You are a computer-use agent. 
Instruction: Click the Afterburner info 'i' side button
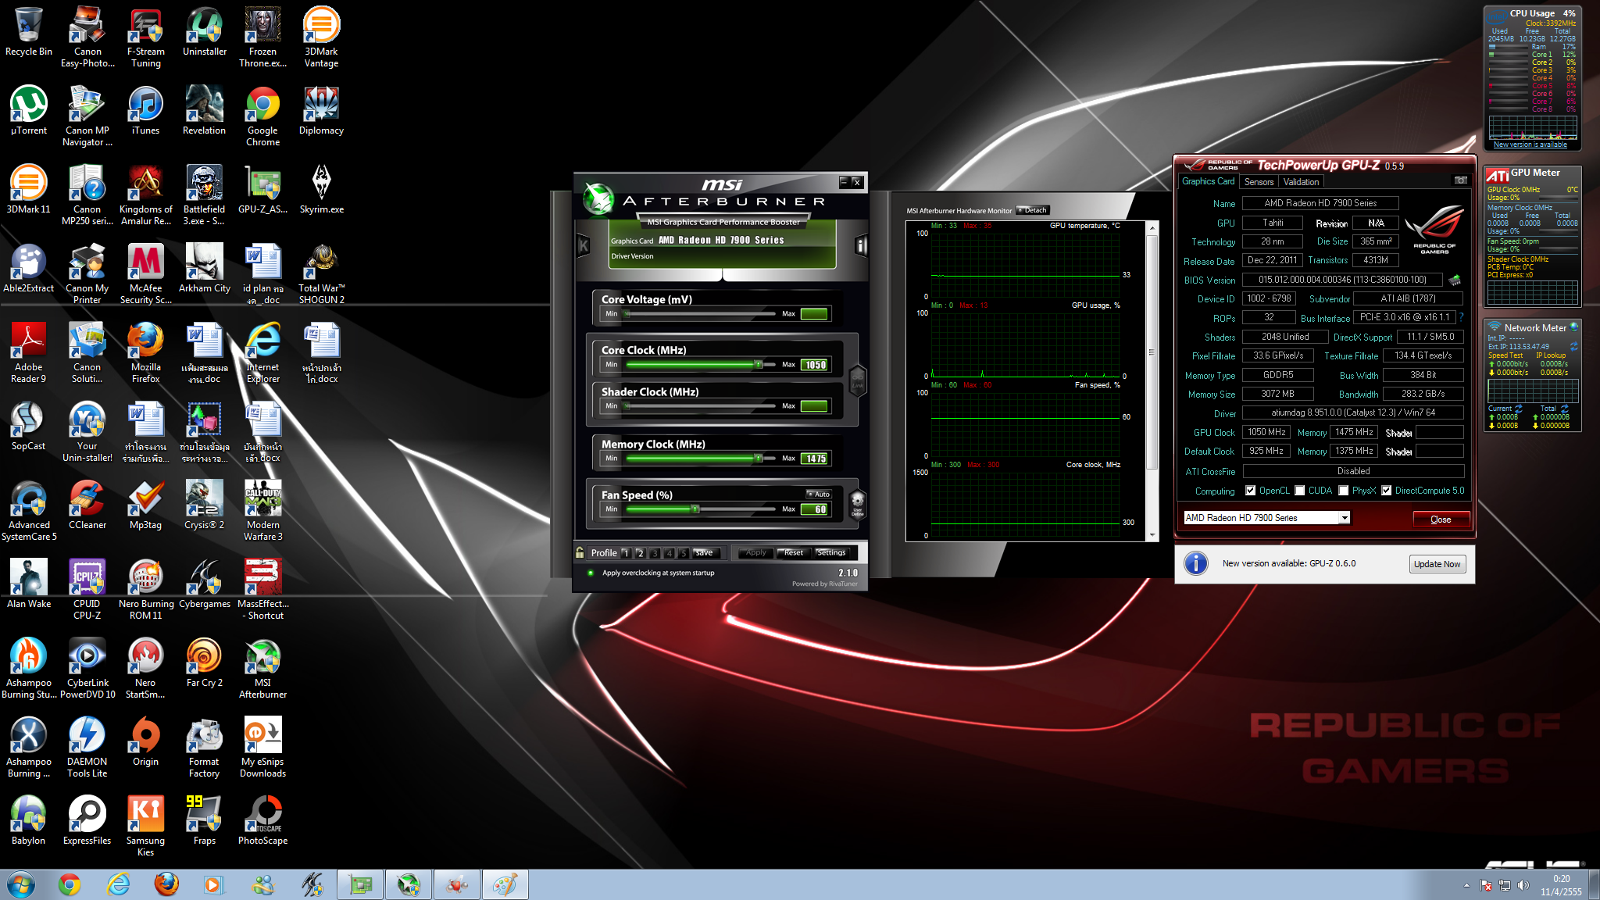click(x=861, y=246)
